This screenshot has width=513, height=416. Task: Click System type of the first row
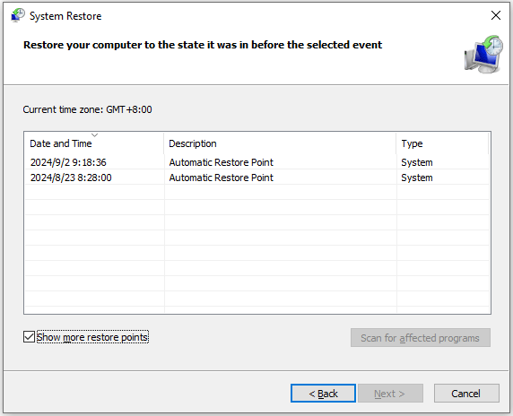[417, 162]
